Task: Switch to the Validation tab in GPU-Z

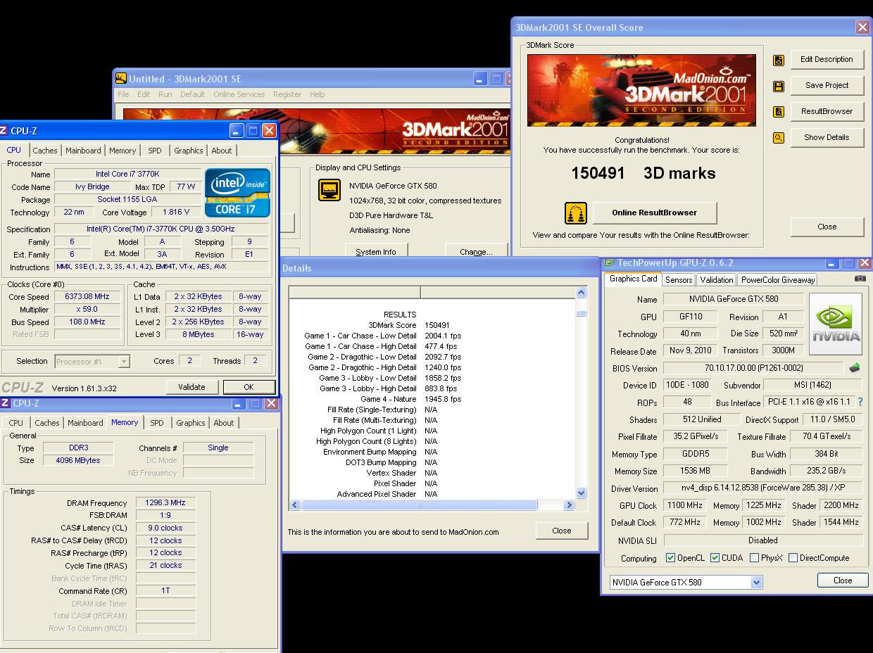Action: (x=717, y=280)
